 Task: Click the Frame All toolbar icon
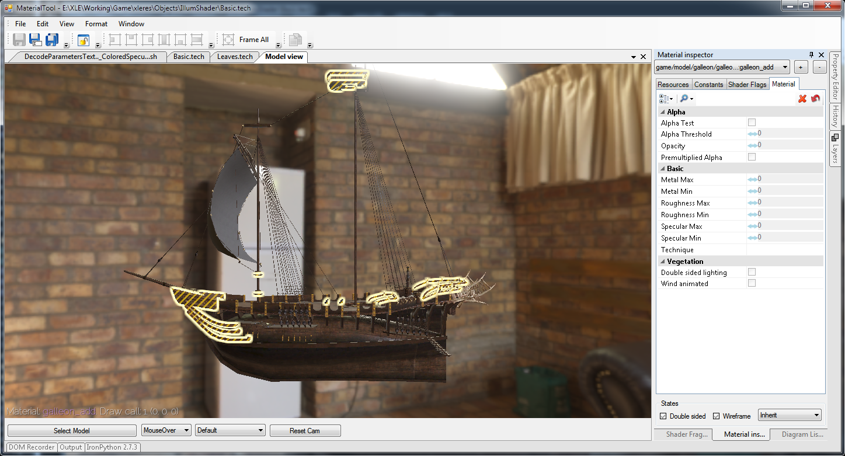pyautogui.click(x=228, y=40)
